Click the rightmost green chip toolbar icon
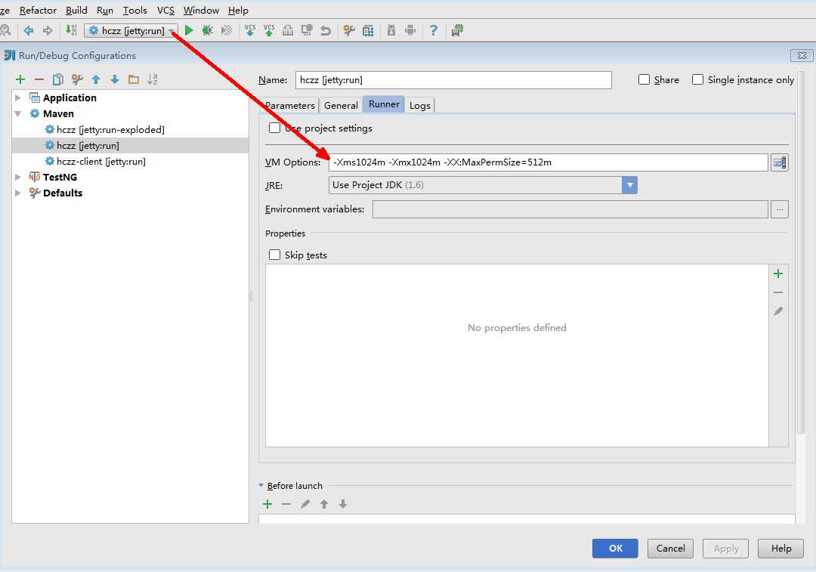The image size is (816, 572). coord(457,31)
